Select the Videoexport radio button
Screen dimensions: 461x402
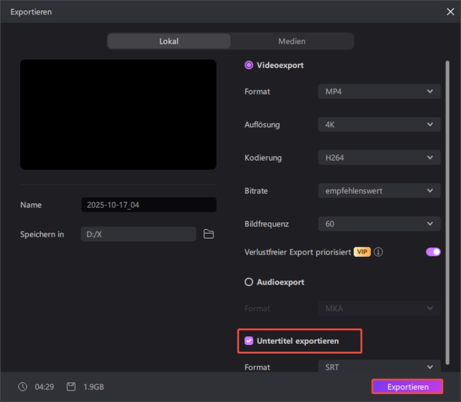(249, 65)
